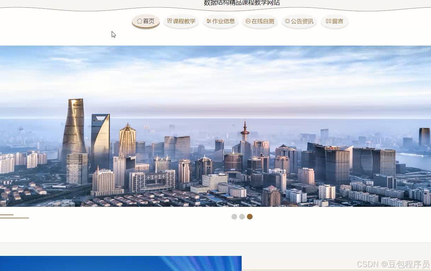Click the site title 数据结构精品课程教学网站
431x271 pixels.
click(x=241, y=2)
